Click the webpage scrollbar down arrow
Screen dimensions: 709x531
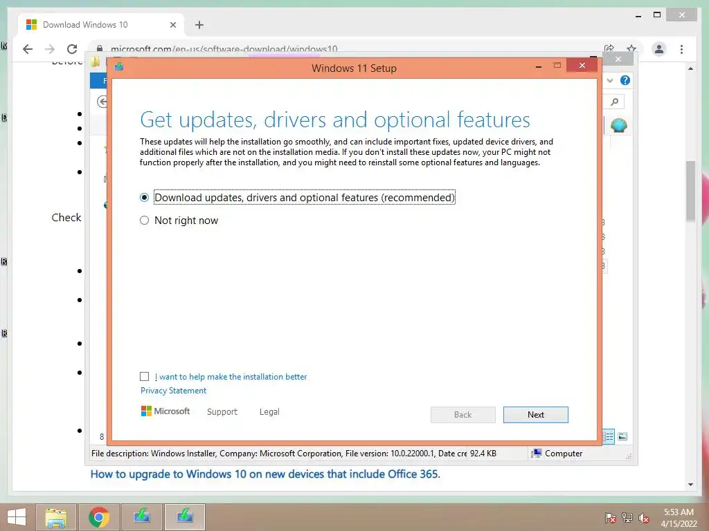tap(690, 485)
